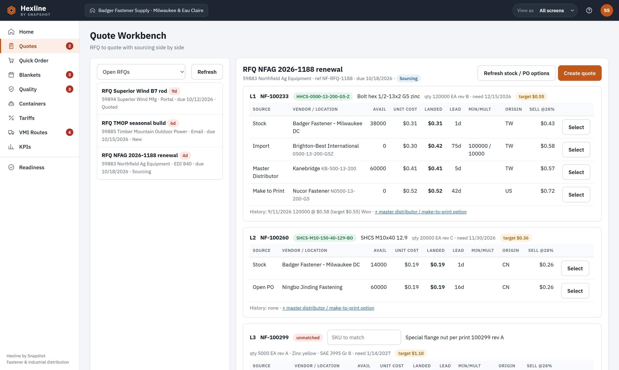This screenshot has height=370, width=619.
Task: Click the Refresh button in the RFQ list
Action: tap(207, 72)
